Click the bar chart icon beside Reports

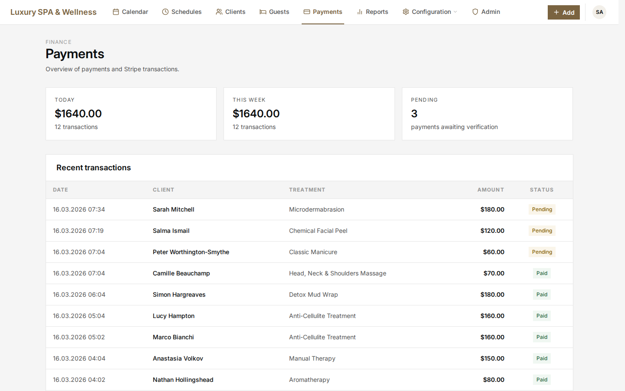(359, 12)
